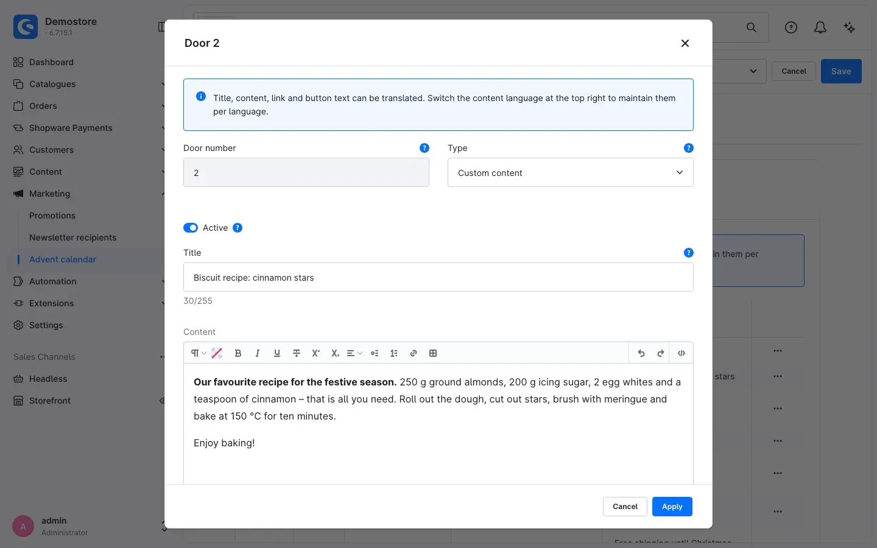This screenshot has height=548, width=877.
Task: Open Customers in the sidebar
Action: (x=51, y=150)
